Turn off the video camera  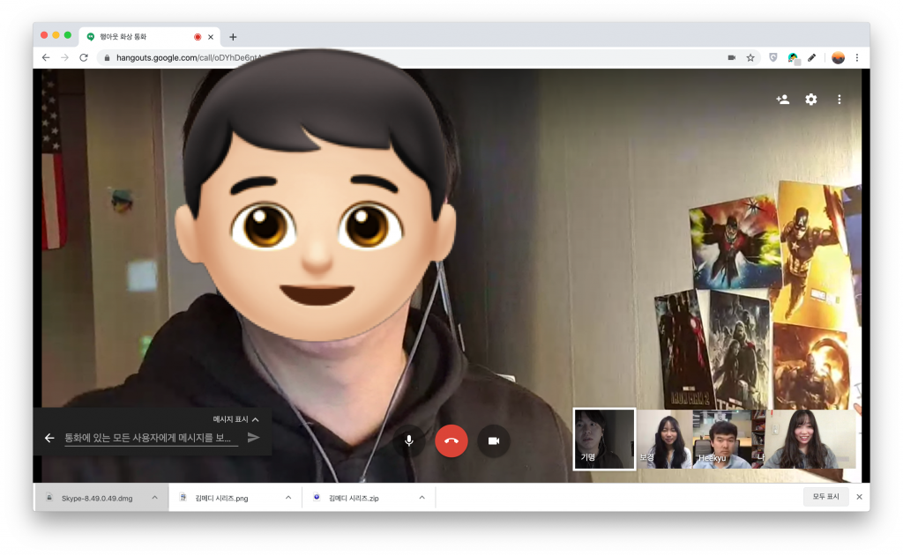point(494,441)
